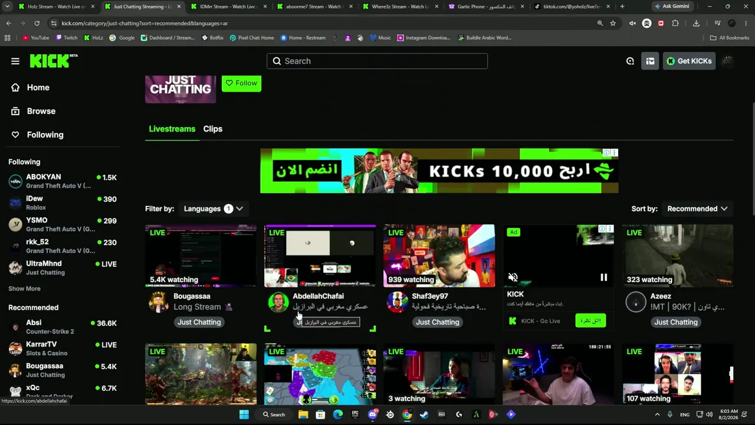Open Steam from the taskbar
The image size is (755, 425).
[x=424, y=414]
